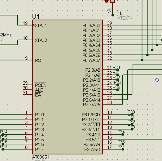The image size is (162, 161).
Task: Click the P16 net label
Action: [x=4, y=142]
